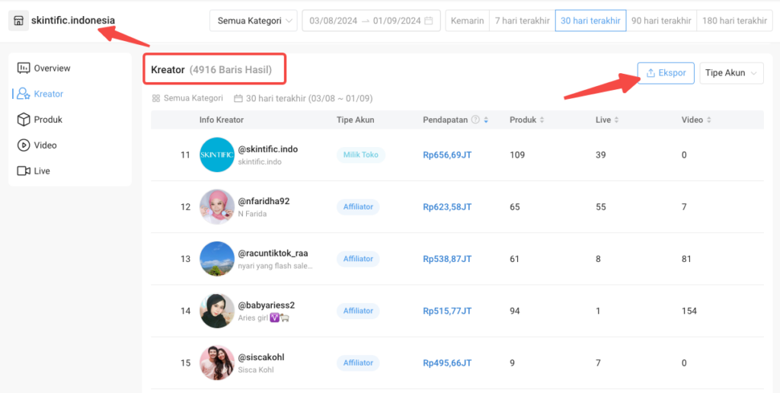Image resolution: width=780 pixels, height=393 pixels.
Task: Click the Video count 81 for @racuntiktok_raa
Action: 686,259
